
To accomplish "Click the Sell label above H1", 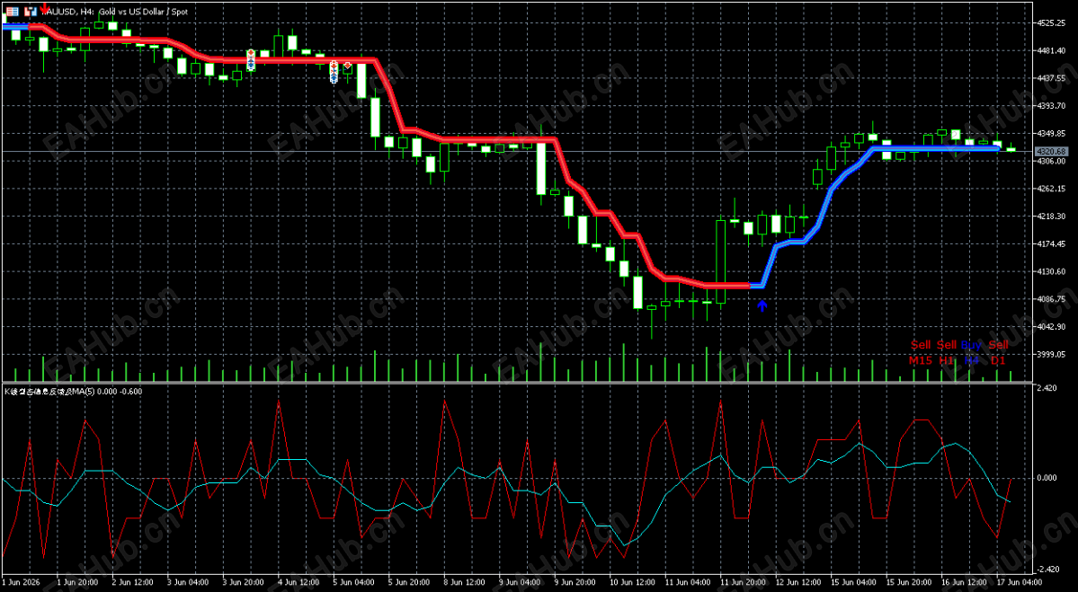I will point(947,345).
